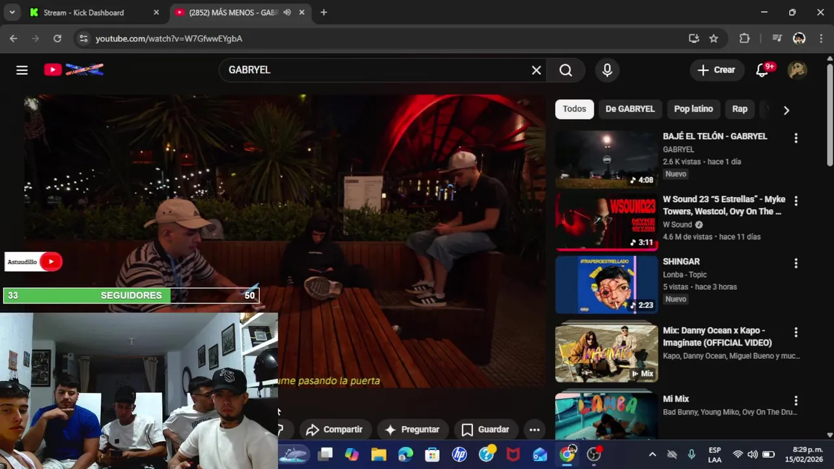Click install app icon in address bar
Screen dimensions: 834x469
(x=694, y=38)
